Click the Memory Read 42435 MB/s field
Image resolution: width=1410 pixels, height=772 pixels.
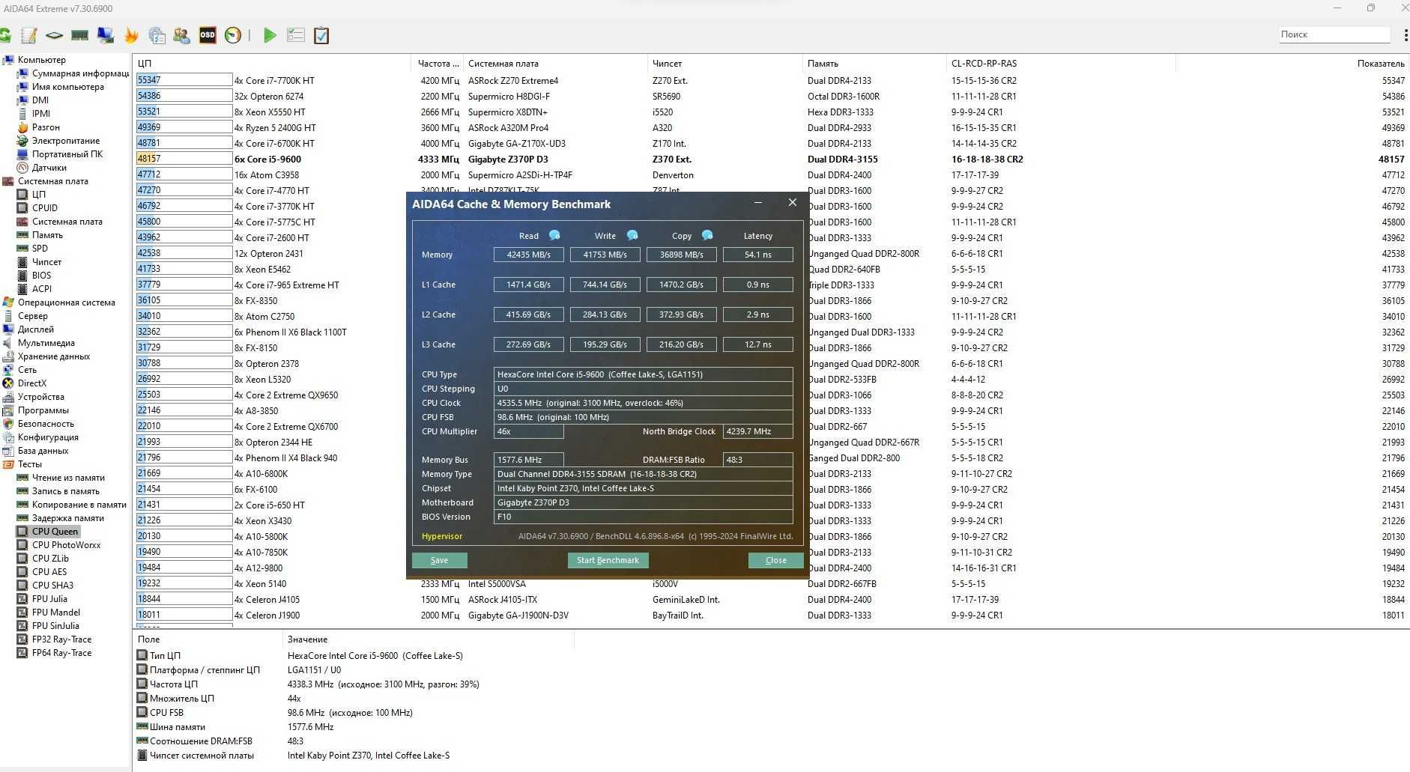click(528, 255)
